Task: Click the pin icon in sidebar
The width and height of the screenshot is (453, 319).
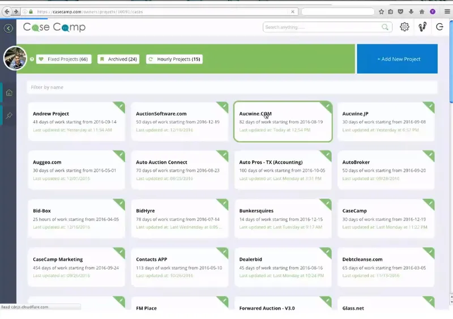Action: point(9,116)
